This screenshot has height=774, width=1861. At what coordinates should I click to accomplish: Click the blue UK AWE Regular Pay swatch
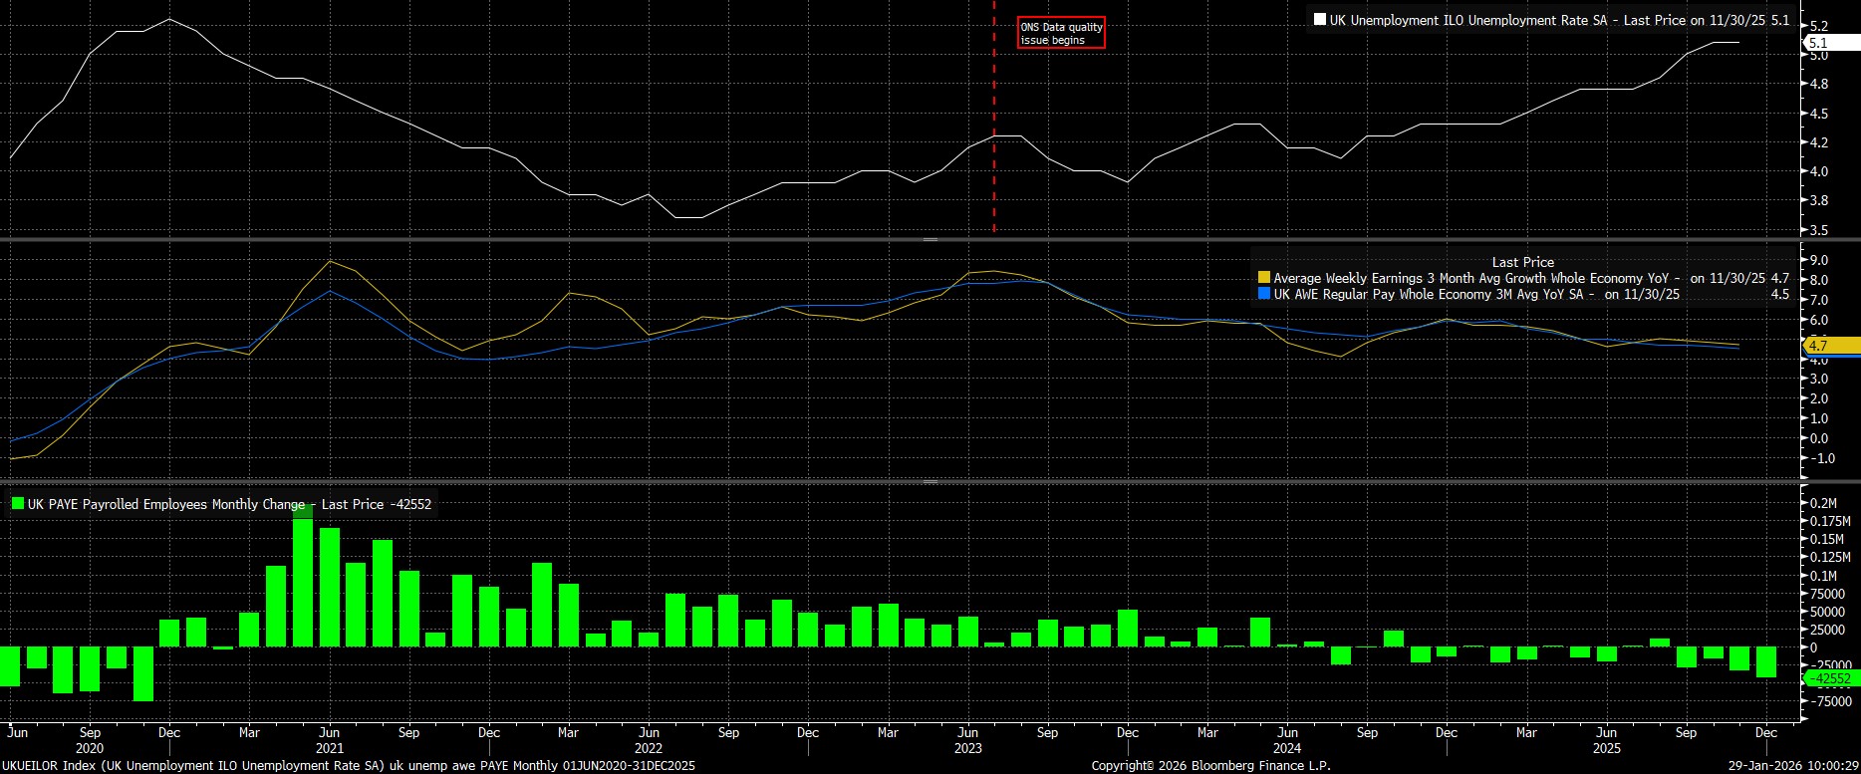(1264, 295)
